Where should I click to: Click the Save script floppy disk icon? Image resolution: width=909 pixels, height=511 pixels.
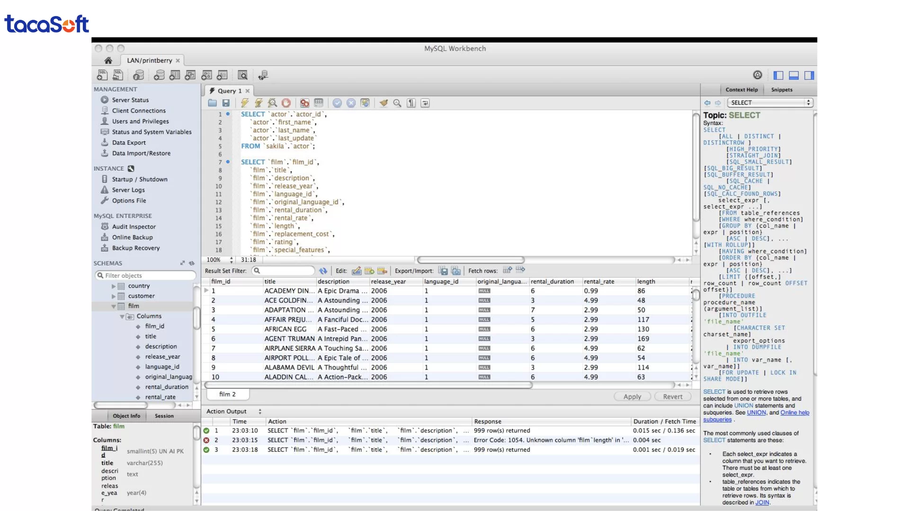[x=226, y=103]
